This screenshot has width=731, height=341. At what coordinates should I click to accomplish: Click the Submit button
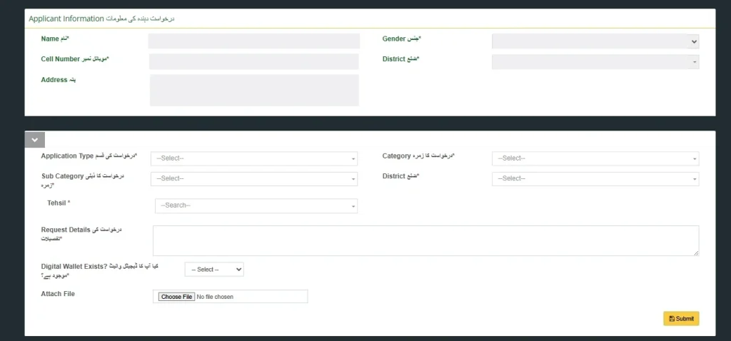681,319
